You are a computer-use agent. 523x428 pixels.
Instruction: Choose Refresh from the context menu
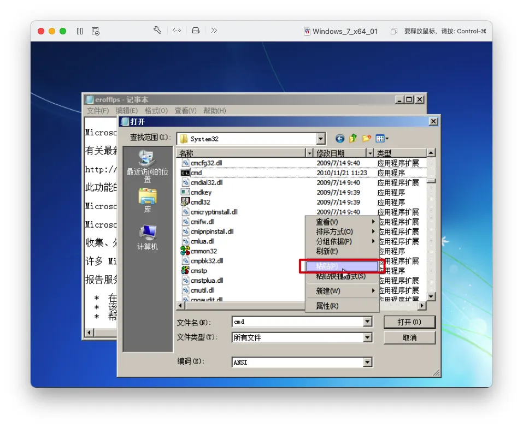(x=342, y=251)
